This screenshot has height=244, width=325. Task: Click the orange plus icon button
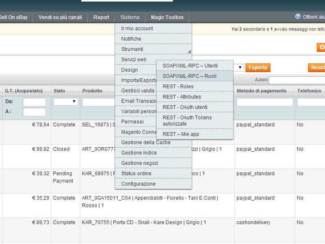click(x=321, y=48)
